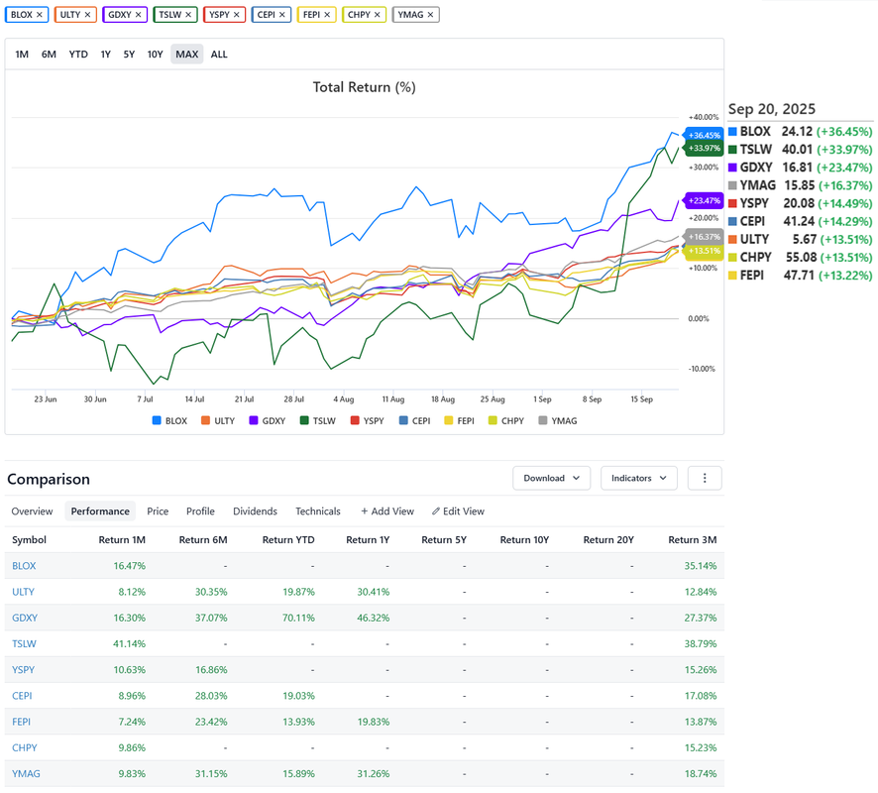This screenshot has height=793, width=878.
Task: Remove the YSPY ticker chip
Action: coord(236,15)
